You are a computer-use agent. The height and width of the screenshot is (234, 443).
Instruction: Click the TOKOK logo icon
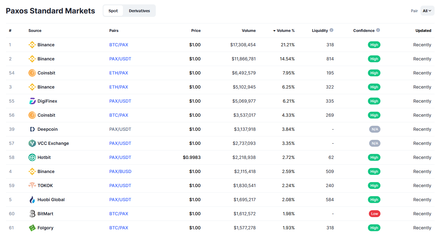coord(32,186)
